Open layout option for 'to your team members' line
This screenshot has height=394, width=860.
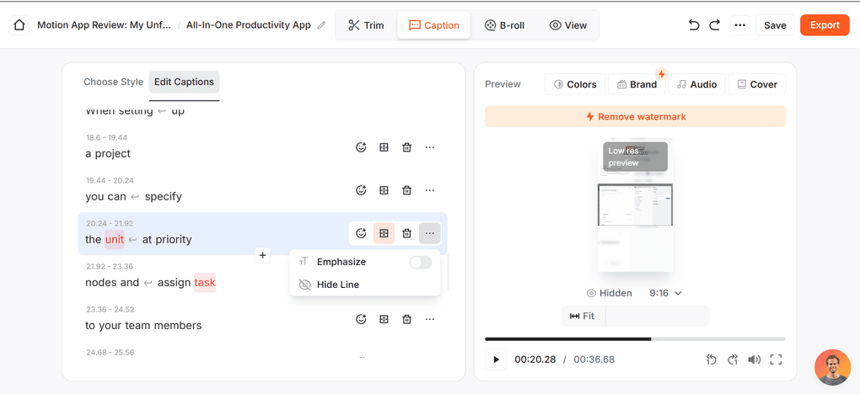[x=384, y=319]
